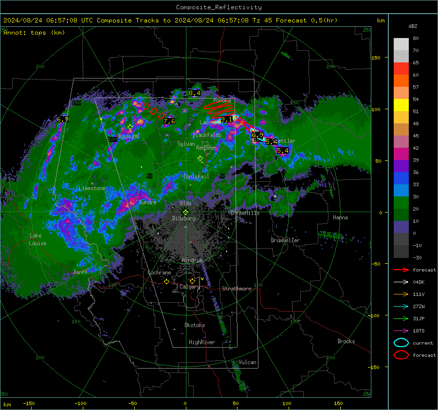This screenshot has width=438, height=410.
Task: Click the Ponoka location label
Action: coord(222,100)
